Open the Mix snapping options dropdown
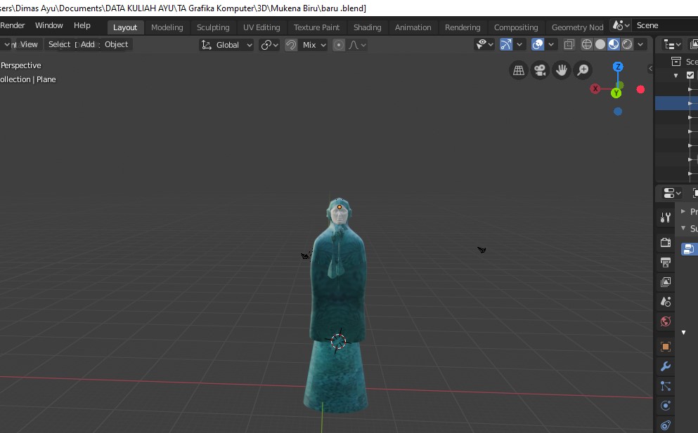 (x=314, y=45)
